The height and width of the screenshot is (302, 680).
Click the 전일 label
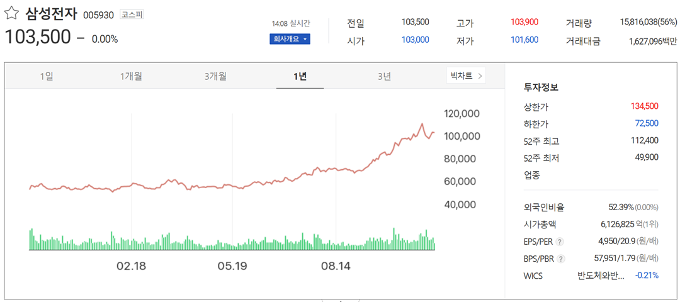(356, 23)
